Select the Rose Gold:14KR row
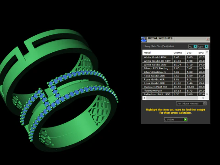Screen dimensions: 220x165 click(x=174, y=79)
